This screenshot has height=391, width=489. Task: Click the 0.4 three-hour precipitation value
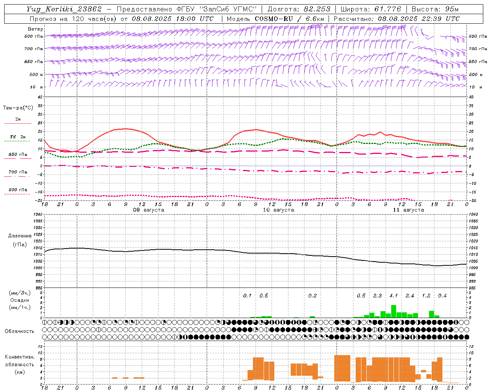tap(442, 296)
